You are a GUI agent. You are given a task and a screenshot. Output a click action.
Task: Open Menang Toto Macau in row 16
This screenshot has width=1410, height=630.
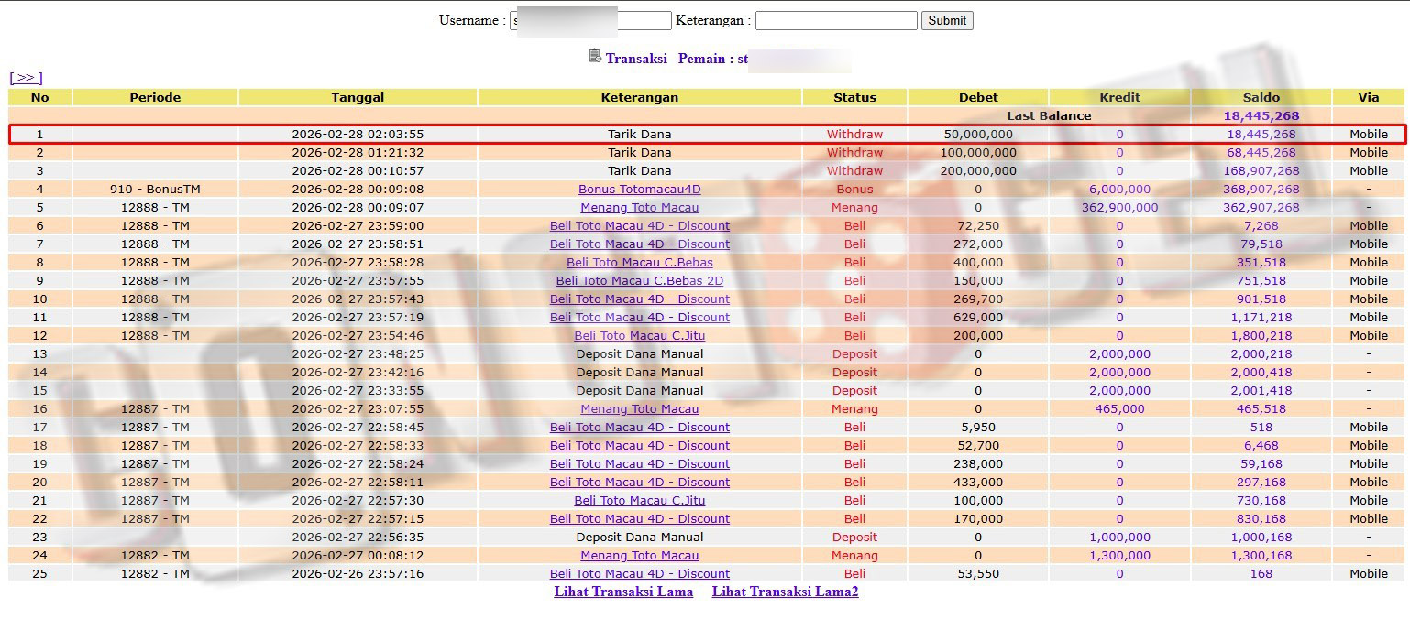pyautogui.click(x=639, y=409)
